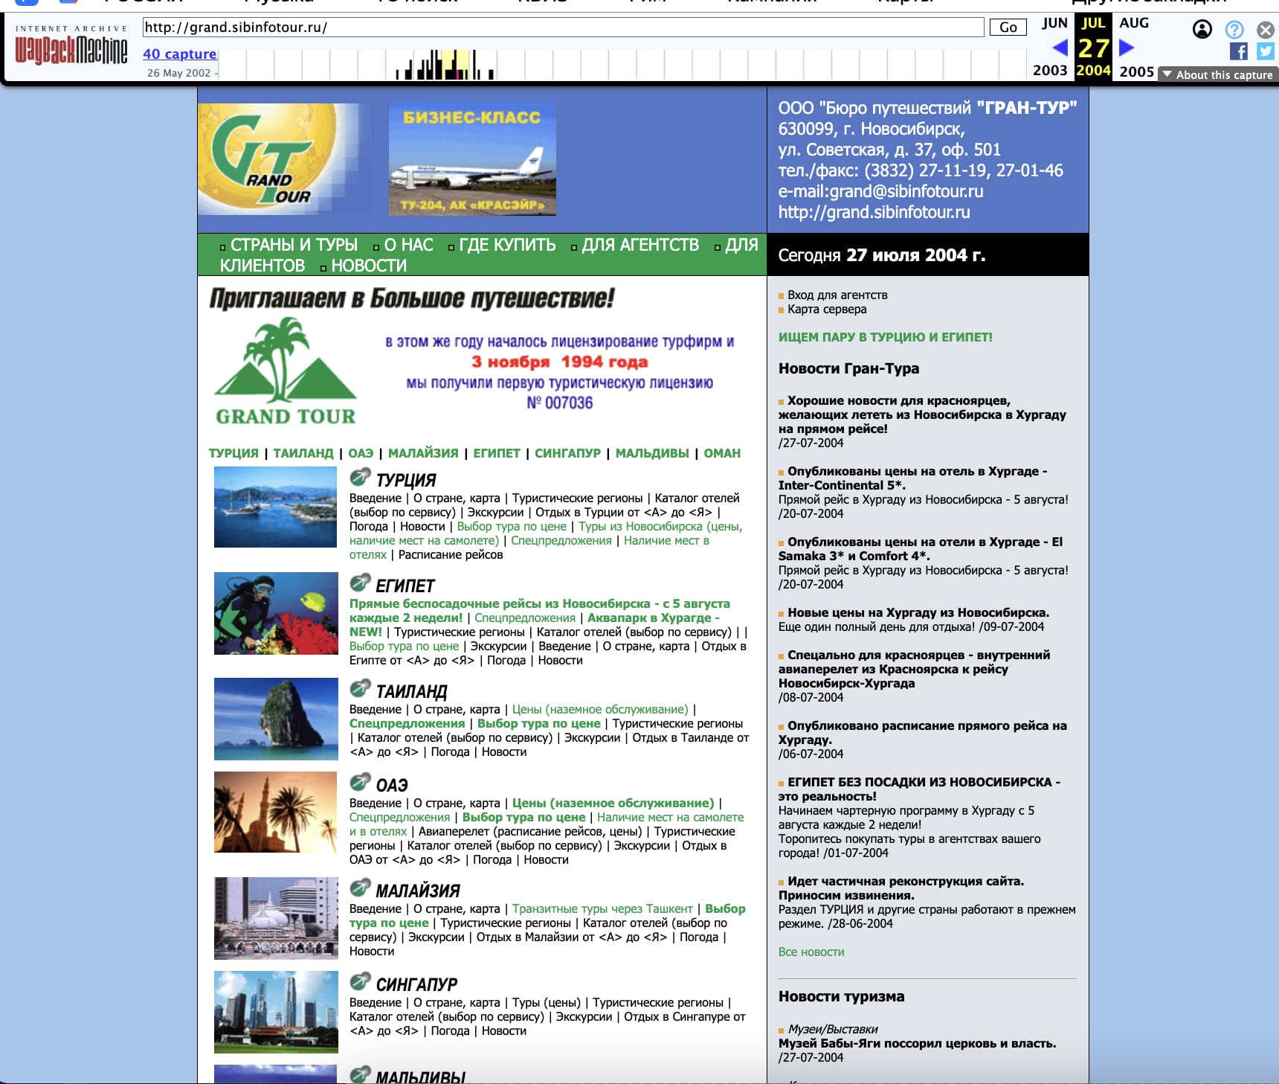Image resolution: width=1279 pixels, height=1084 pixels.
Task: Select AUG month in capture navigator
Action: pyautogui.click(x=1134, y=23)
